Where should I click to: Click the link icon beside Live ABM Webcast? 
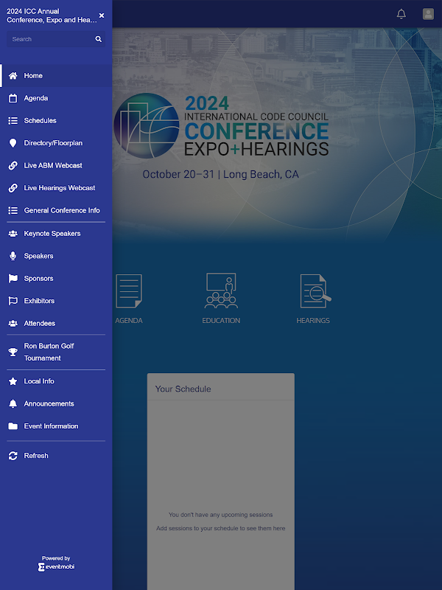(x=13, y=165)
